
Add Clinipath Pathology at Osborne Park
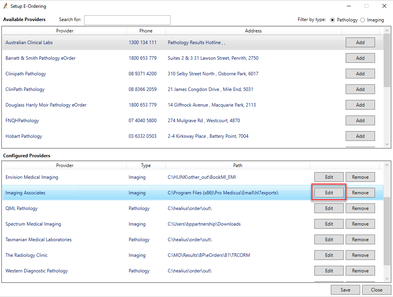point(360,73)
